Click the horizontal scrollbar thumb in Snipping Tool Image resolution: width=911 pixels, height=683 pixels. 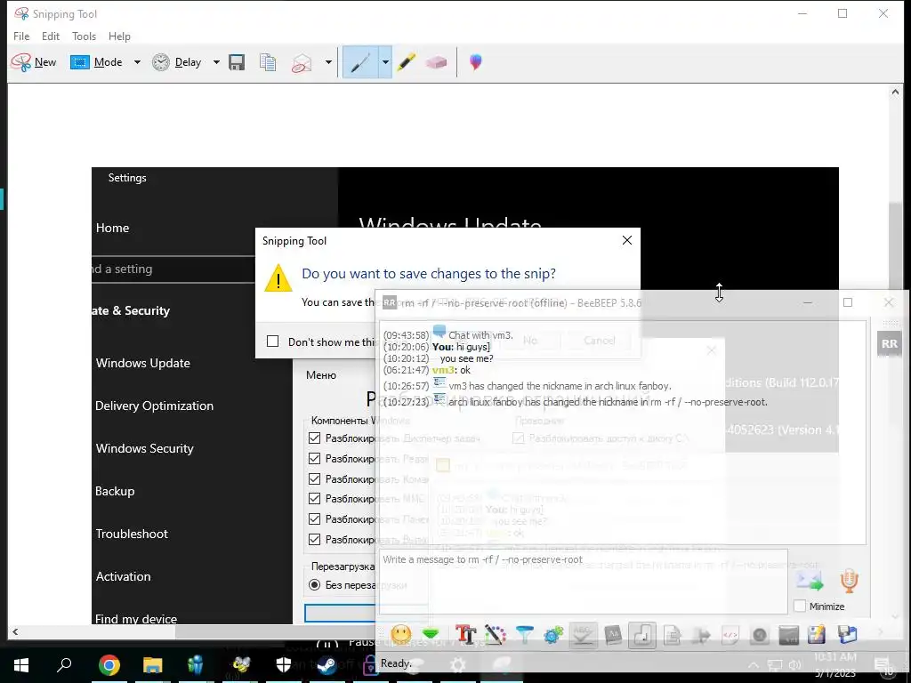click(276, 632)
